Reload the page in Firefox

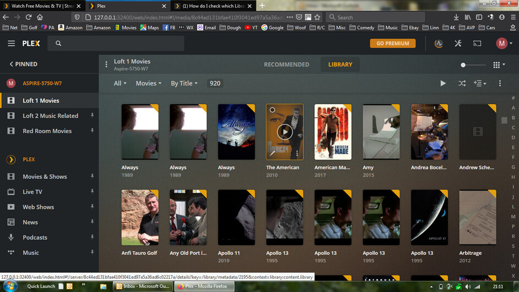(x=29, y=17)
